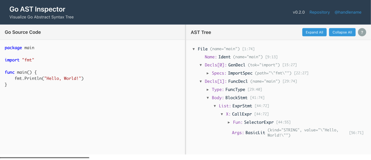Viewport: 371px width, 160px height.
Task: Collapse the Decls[0] GenDecl arrow
Action: point(201,65)
